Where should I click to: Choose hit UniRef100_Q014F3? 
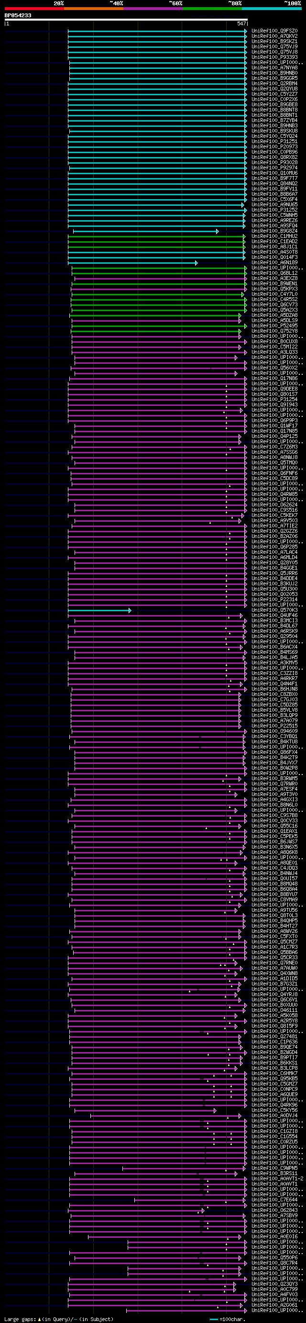pos(274,258)
